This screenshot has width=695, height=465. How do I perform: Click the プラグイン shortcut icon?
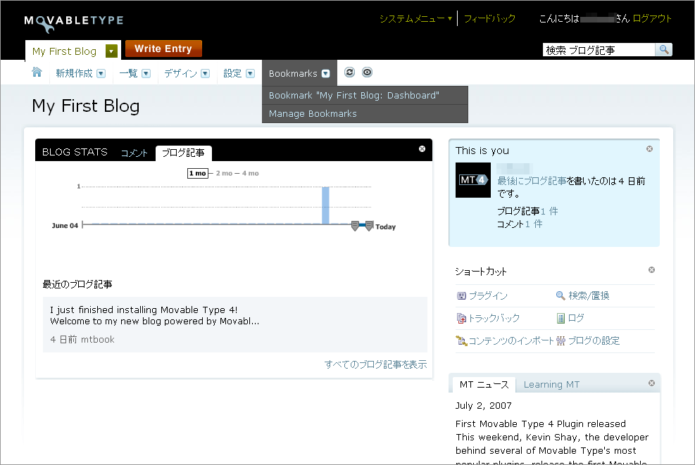pyautogui.click(x=461, y=296)
